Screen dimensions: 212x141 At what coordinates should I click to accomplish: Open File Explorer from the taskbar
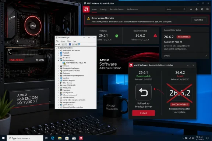pos(60,138)
